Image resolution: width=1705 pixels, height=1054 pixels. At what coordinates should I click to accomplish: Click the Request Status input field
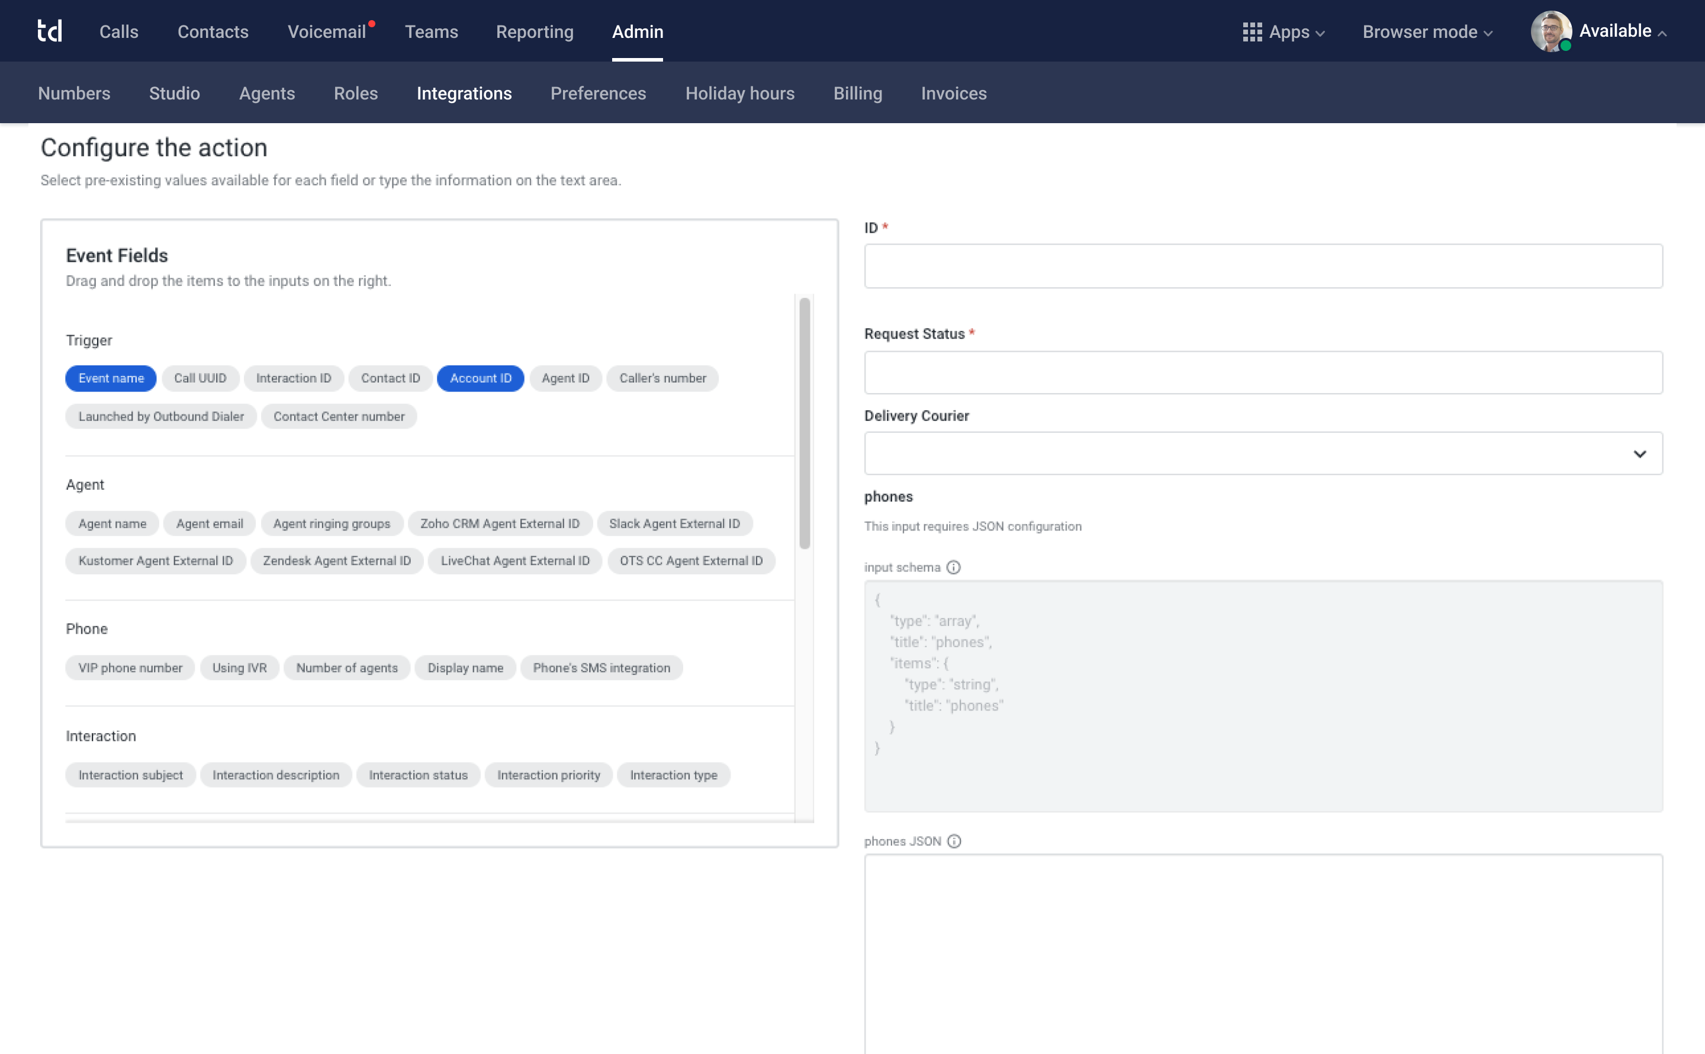point(1263,373)
